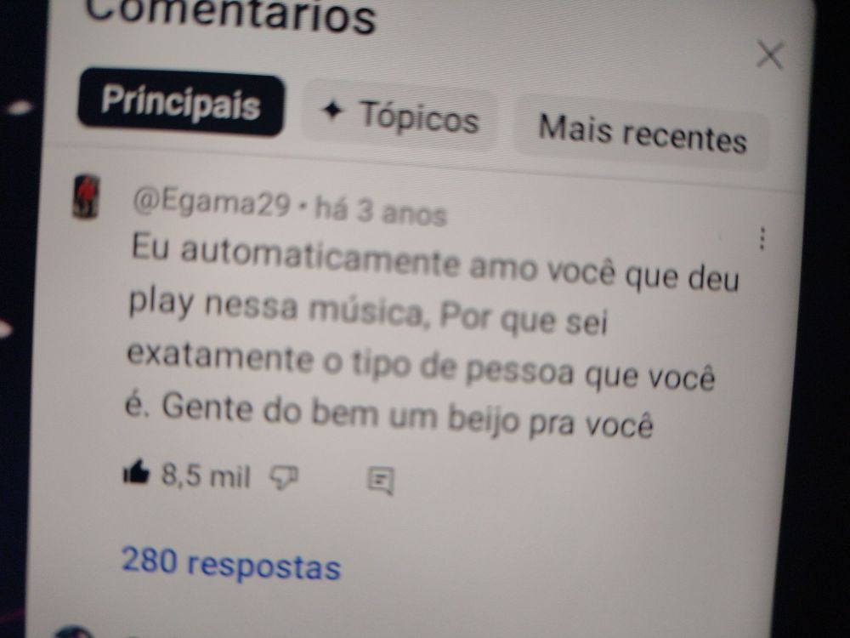The width and height of the screenshot is (850, 638).
Task: Tap the comment line starting Eu automaticamente
Action: click(435, 263)
